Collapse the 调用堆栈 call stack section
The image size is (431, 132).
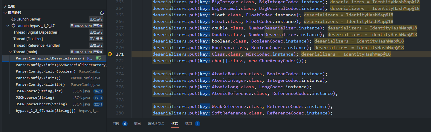coord(5,13)
